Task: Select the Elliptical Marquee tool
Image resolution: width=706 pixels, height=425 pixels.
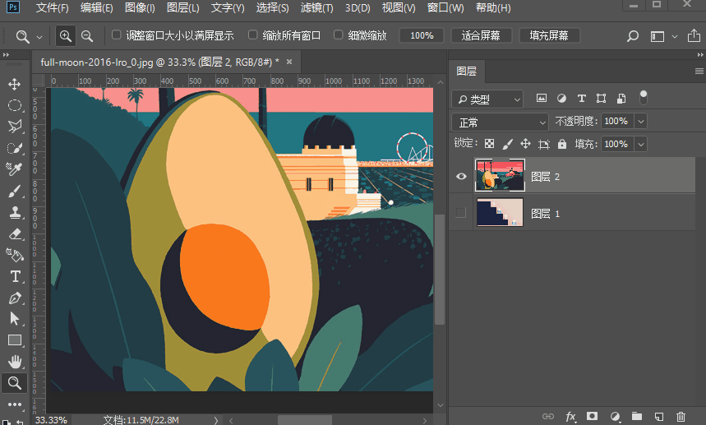Action: pos(15,105)
